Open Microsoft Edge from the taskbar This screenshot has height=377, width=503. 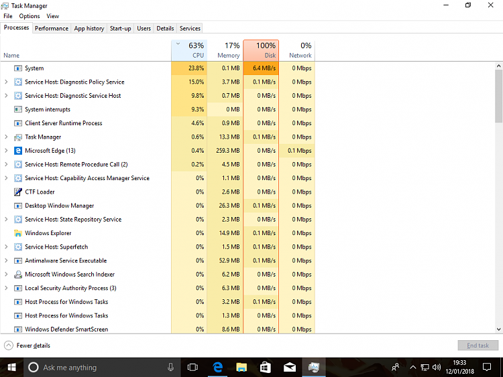click(217, 367)
